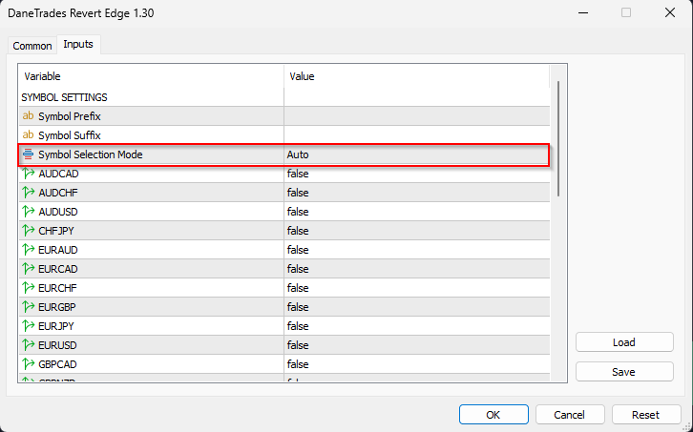Viewport: 693px width, 432px height.
Task: Select the Symbol Suffix label
Action: tap(70, 135)
